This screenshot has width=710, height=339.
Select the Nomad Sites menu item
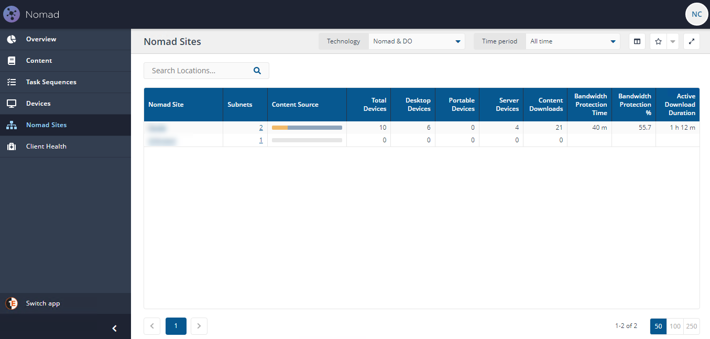(65, 125)
